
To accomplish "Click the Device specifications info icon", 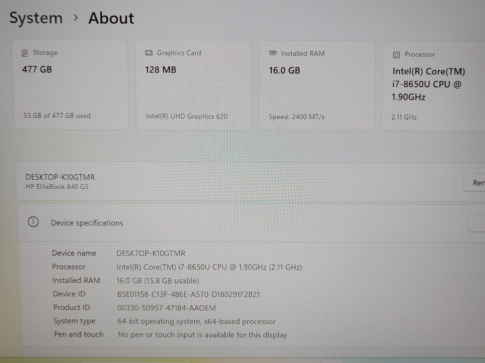I will pyautogui.click(x=33, y=222).
